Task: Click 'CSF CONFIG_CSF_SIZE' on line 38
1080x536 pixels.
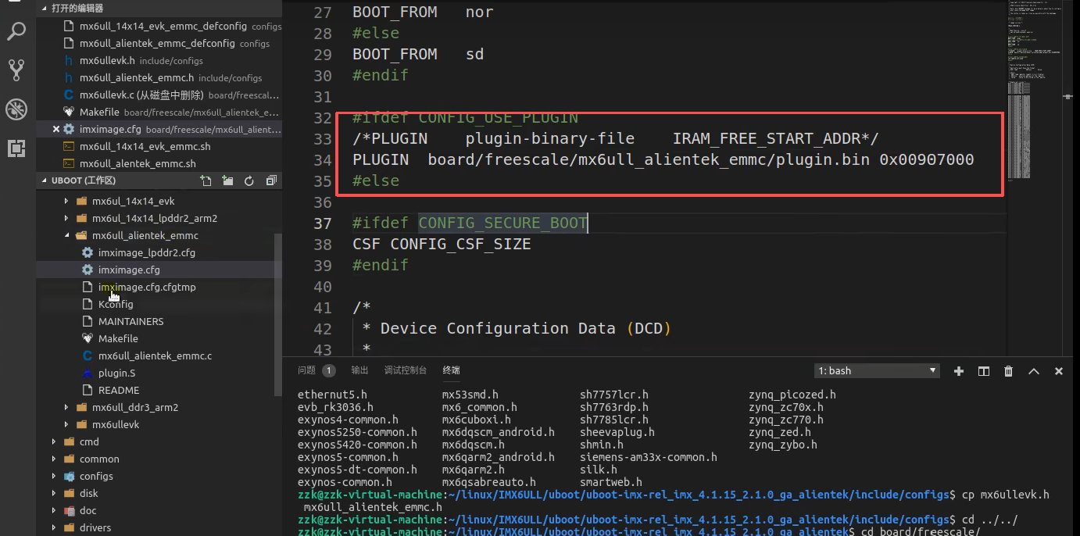Action: click(x=442, y=244)
